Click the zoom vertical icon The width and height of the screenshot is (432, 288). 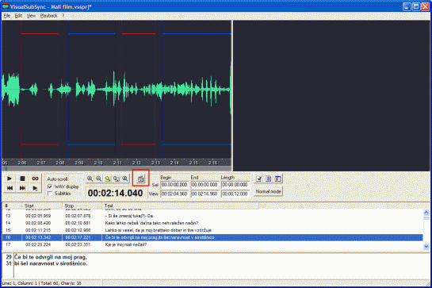click(x=125, y=179)
